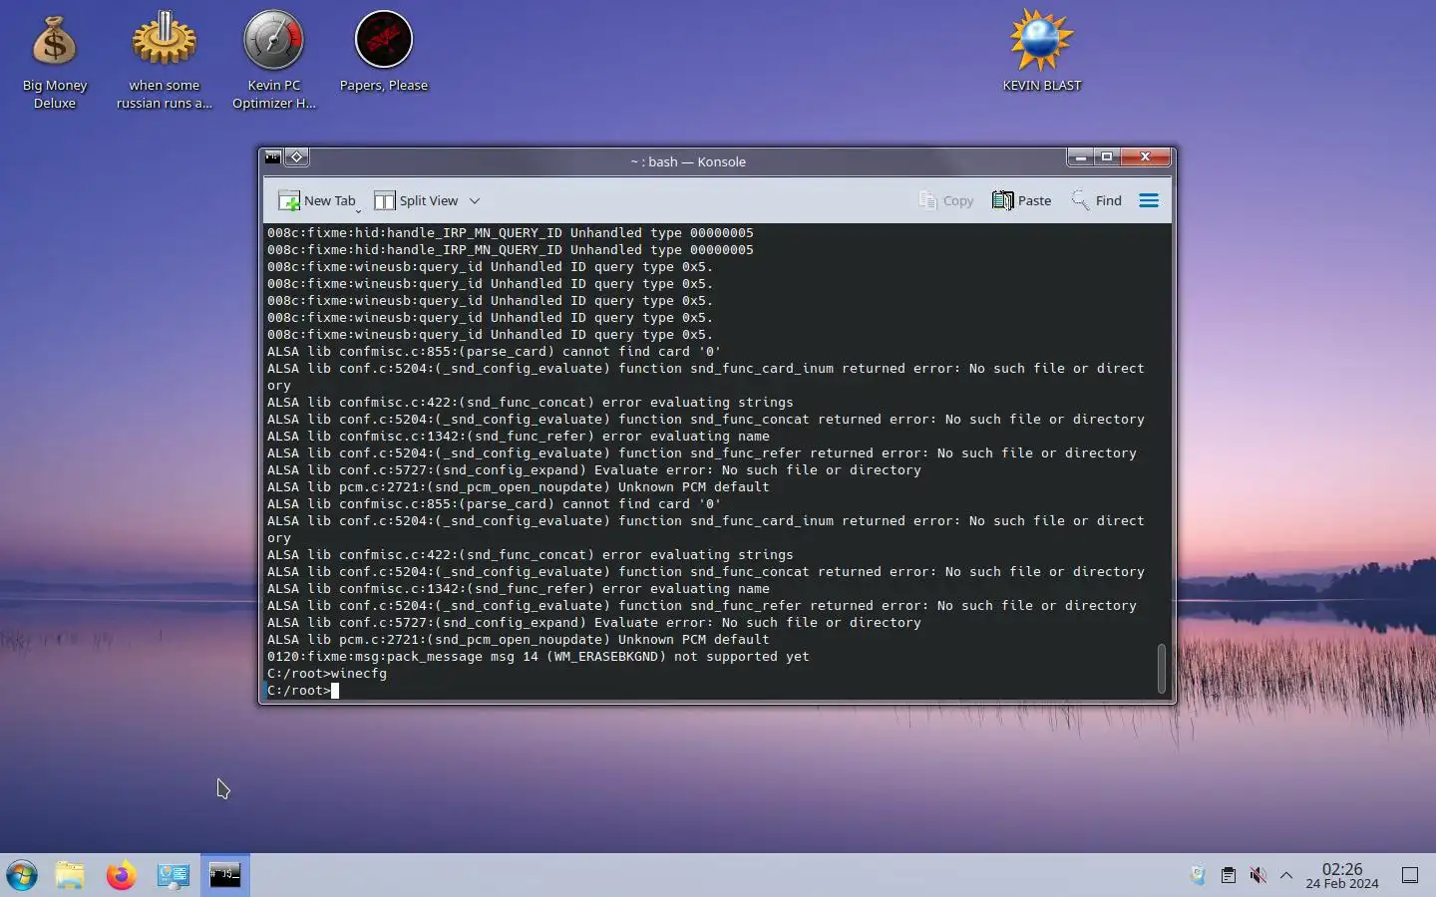This screenshot has height=897, width=1436.
Task: Open a New Tab in Konsole
Action: point(316,200)
